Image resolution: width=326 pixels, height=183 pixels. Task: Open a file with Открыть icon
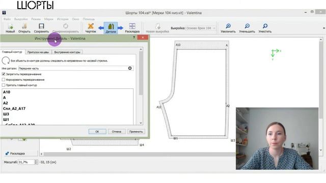(24, 28)
